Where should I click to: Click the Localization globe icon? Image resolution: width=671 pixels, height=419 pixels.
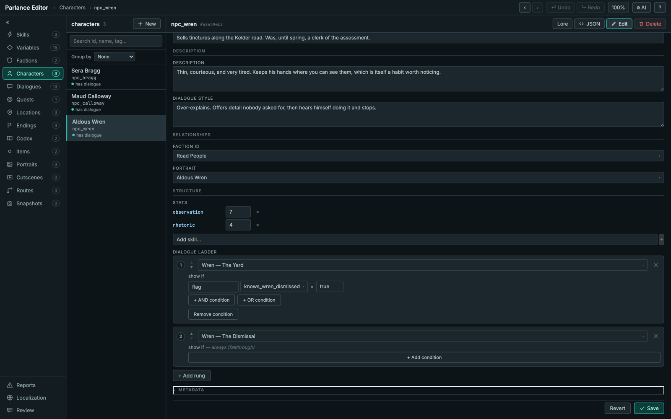point(10,398)
